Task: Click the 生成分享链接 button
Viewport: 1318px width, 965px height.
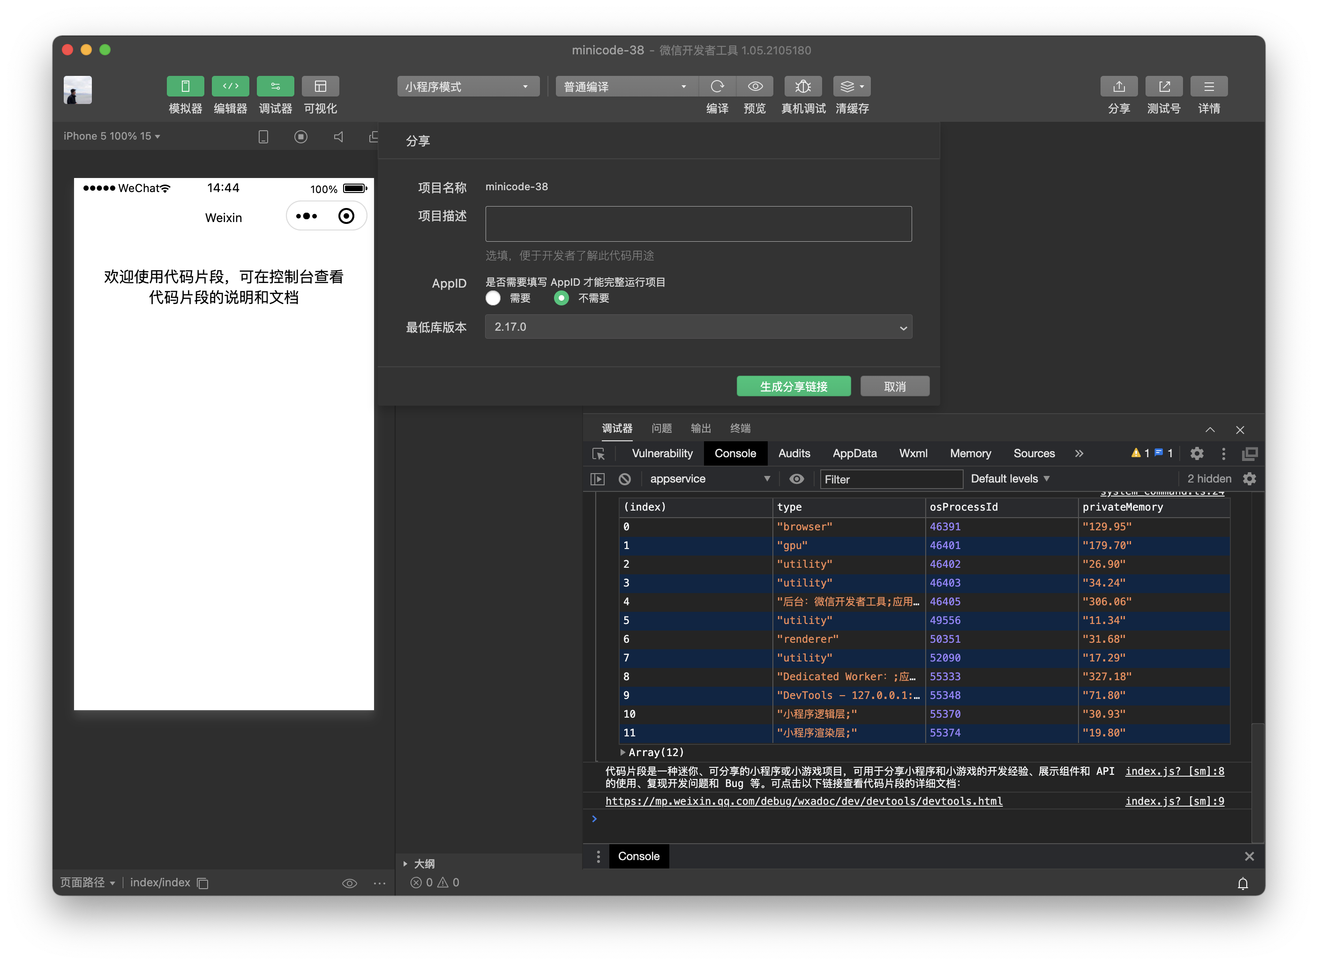Action: [x=793, y=386]
